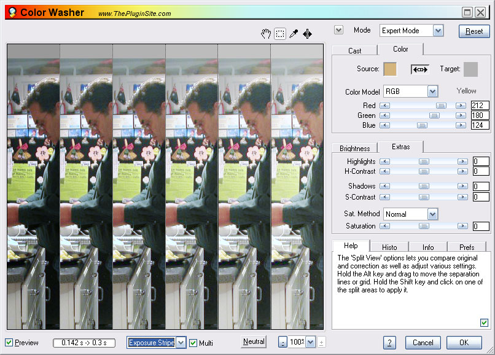Image resolution: width=495 pixels, height=355 pixels.
Task: Click the preset arrow button left of Mode
Action: coord(338,30)
